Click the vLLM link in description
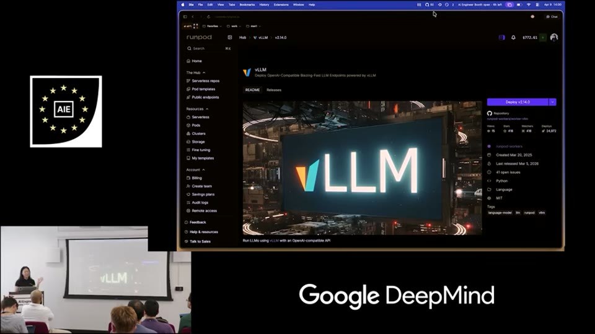 tap(274, 241)
